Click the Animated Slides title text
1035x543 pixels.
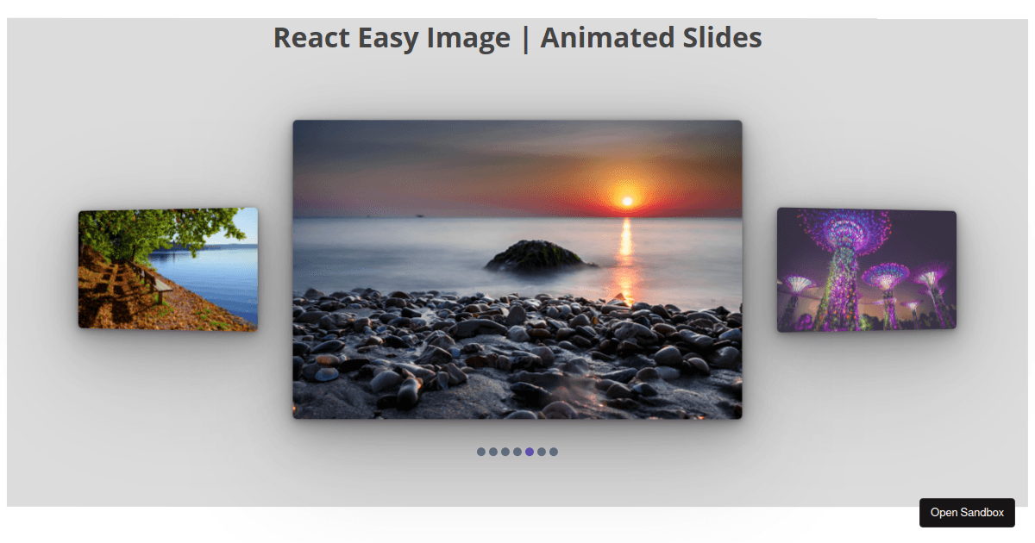[x=651, y=37]
